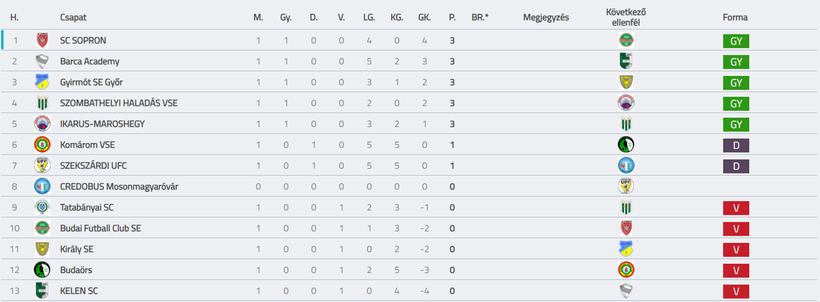Click KELEN SC team crest icon

click(42, 291)
